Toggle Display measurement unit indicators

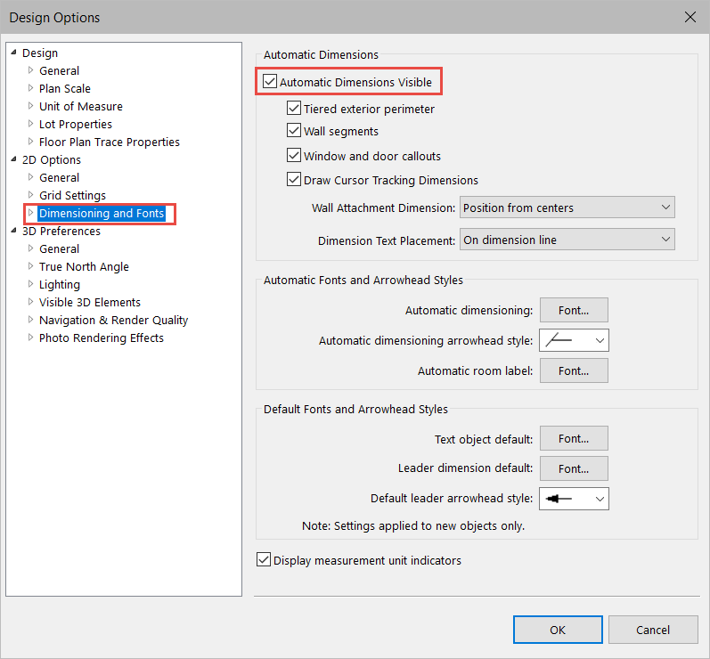[264, 560]
